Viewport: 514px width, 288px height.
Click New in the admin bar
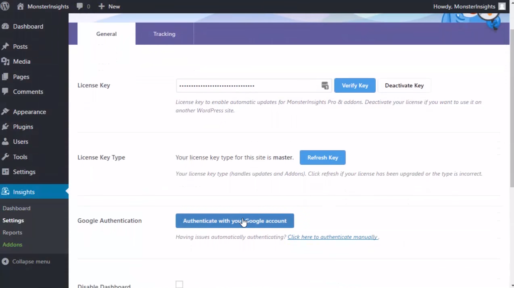pos(114,6)
